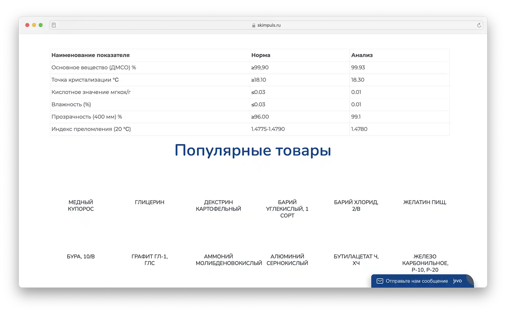
Task: Click the analysis value 99.93
Action: [358, 67]
